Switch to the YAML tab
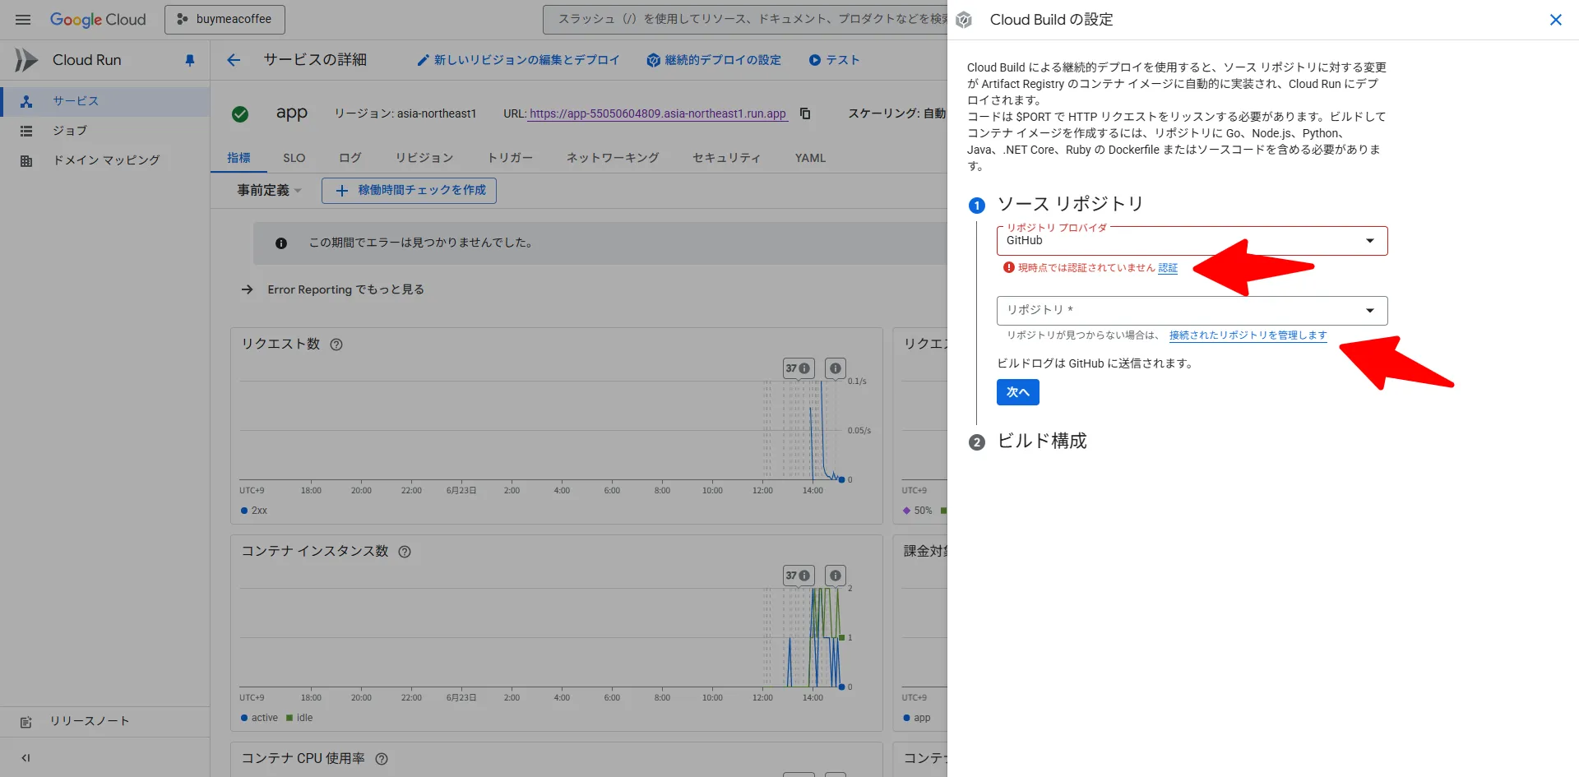 click(809, 157)
